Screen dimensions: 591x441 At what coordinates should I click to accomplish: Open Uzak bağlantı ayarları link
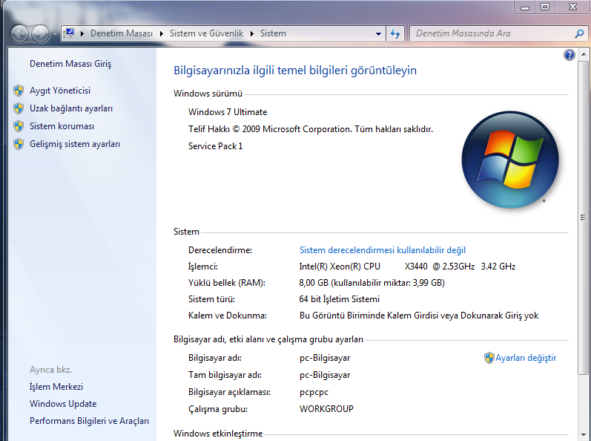click(x=71, y=108)
